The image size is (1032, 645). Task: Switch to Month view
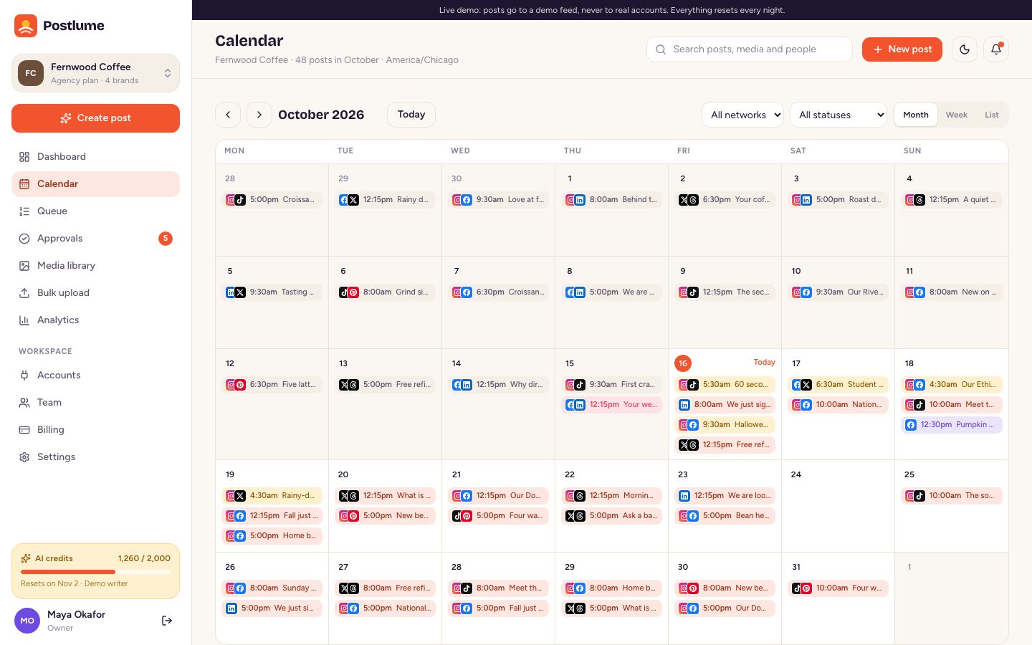coord(916,115)
